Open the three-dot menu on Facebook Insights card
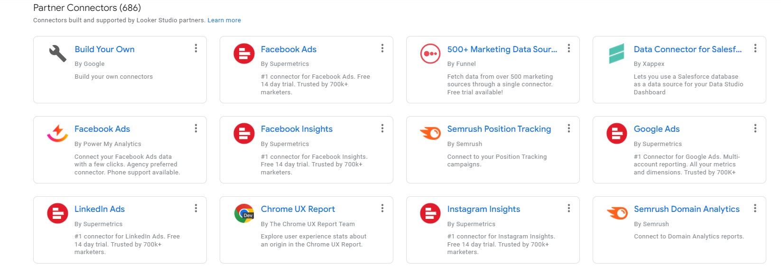Screen dimensions: 781x274 (x=382, y=128)
